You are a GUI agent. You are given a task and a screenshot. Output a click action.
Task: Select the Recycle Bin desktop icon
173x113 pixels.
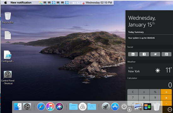coord(8,18)
